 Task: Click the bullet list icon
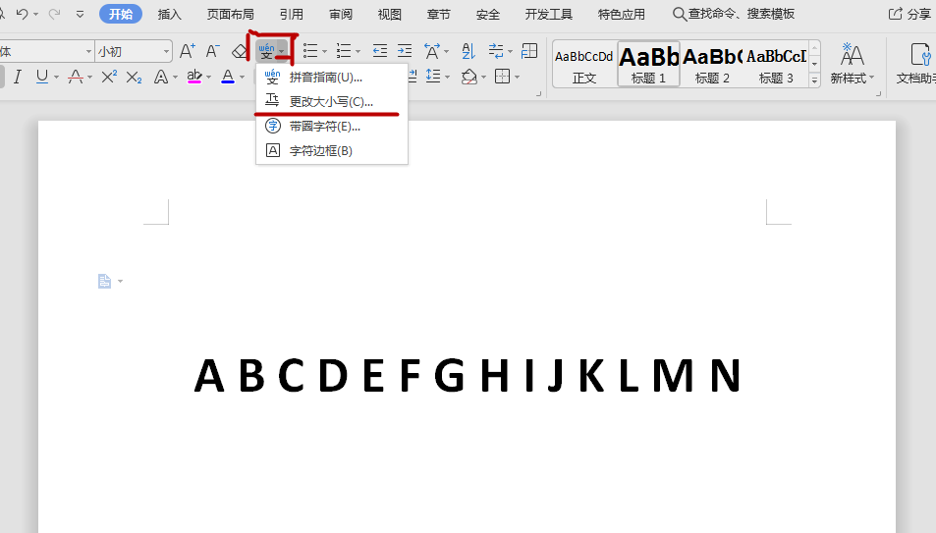[x=309, y=51]
